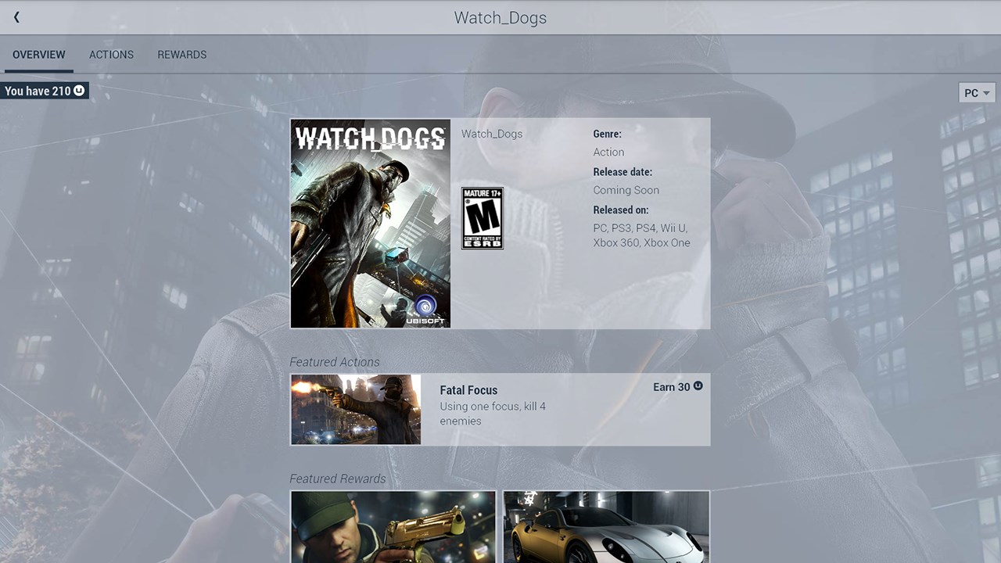Click the Featured Rewards heading
The width and height of the screenshot is (1001, 563).
[x=338, y=479]
